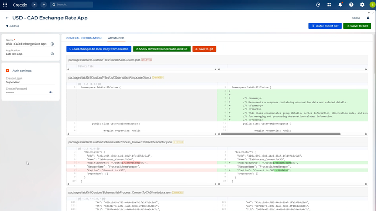This screenshot has height=211, width=376.
Task: Click Show Diff between Creatio and Git
Action: (162, 49)
